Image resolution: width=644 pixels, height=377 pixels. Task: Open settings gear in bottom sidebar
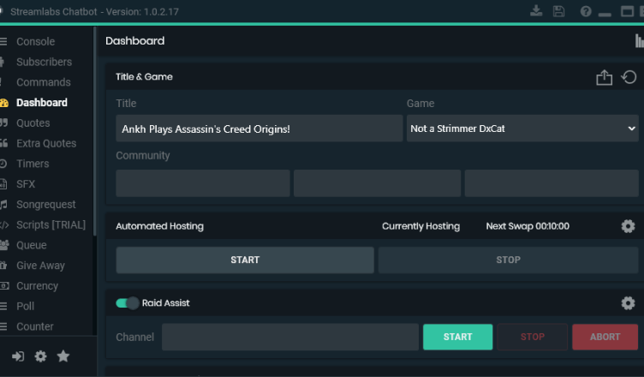click(40, 356)
